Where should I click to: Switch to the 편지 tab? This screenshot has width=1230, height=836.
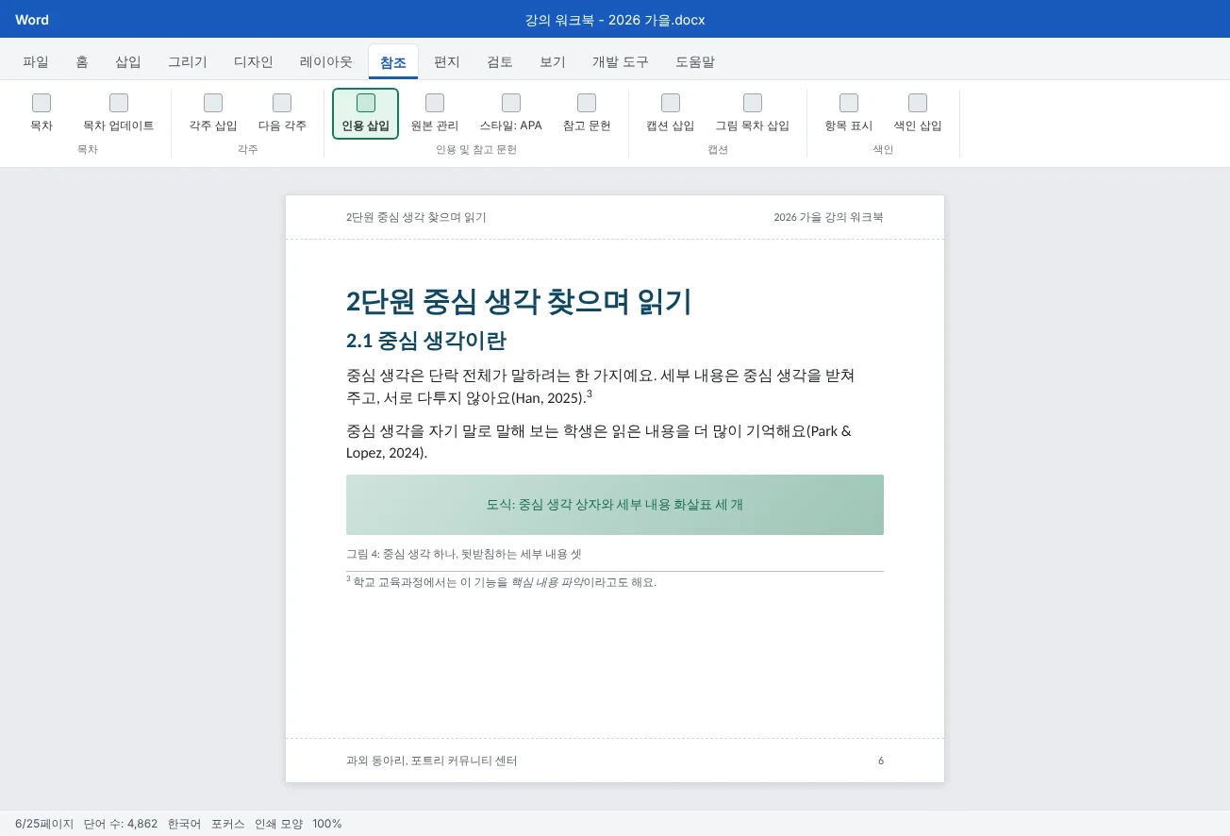447,62
